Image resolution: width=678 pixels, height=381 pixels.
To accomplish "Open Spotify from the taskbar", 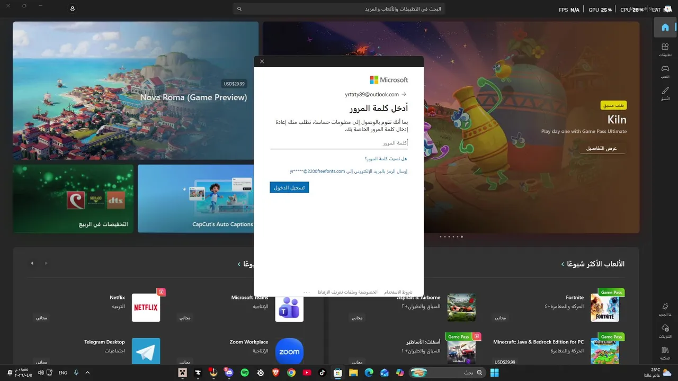I will point(245,373).
